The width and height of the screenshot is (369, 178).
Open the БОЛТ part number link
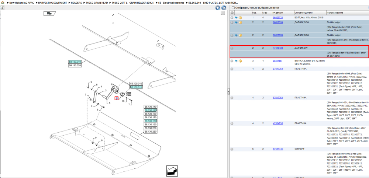pyautogui.click(x=278, y=18)
